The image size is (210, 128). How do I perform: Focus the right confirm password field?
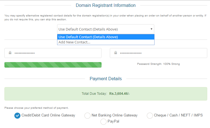[163, 53]
